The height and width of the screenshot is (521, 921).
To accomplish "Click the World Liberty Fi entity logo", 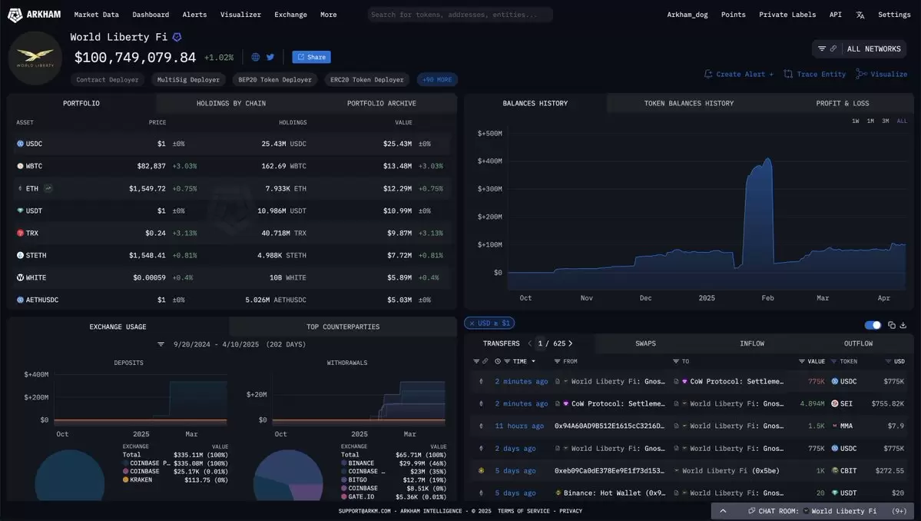I will tap(35, 58).
